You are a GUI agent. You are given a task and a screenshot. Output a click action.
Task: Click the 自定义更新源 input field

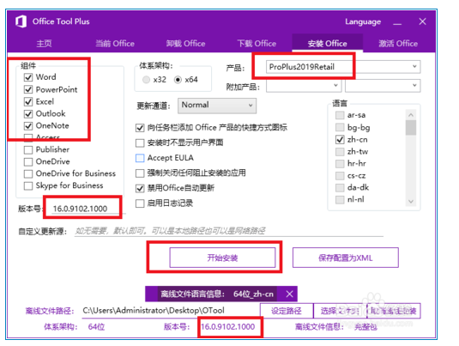pyautogui.click(x=228, y=231)
